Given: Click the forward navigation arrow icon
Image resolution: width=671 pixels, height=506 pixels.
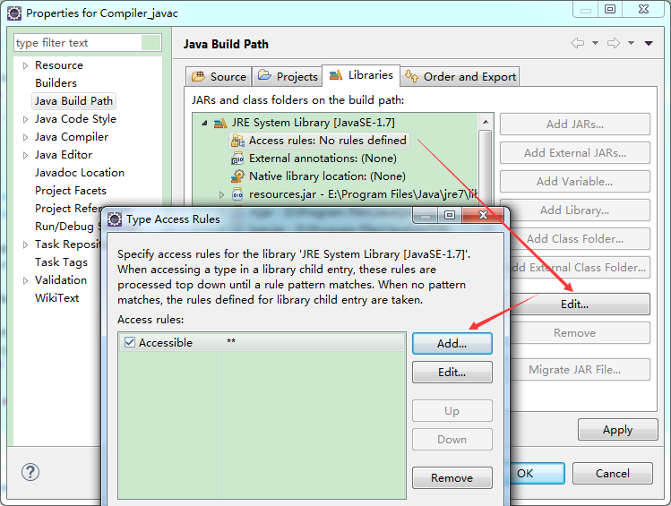Looking at the screenshot, I should click(x=614, y=43).
